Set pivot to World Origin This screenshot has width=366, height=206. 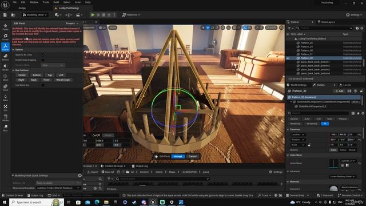pyautogui.click(x=63, y=80)
